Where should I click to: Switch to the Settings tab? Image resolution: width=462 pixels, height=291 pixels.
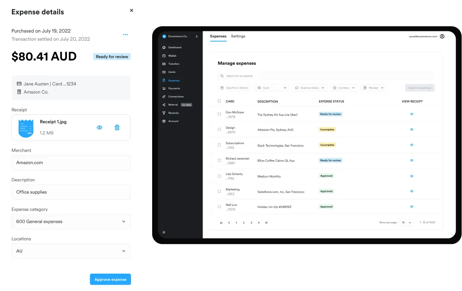(238, 36)
